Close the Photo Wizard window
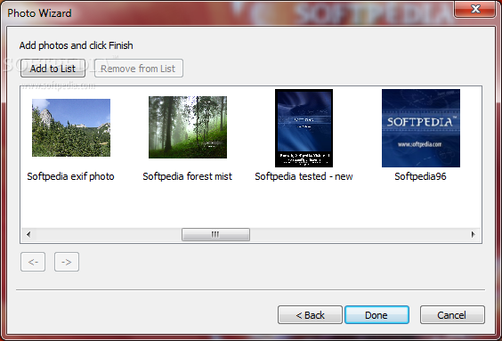Image resolution: width=502 pixels, height=341 pixels. click(x=475, y=9)
